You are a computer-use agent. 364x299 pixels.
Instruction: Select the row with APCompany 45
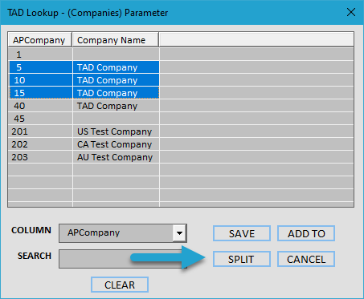181,119
